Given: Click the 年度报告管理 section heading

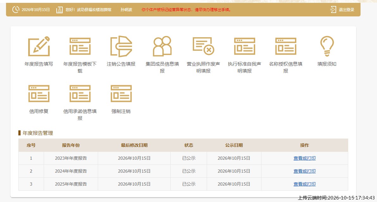Looking at the screenshot, I should click(x=38, y=133).
